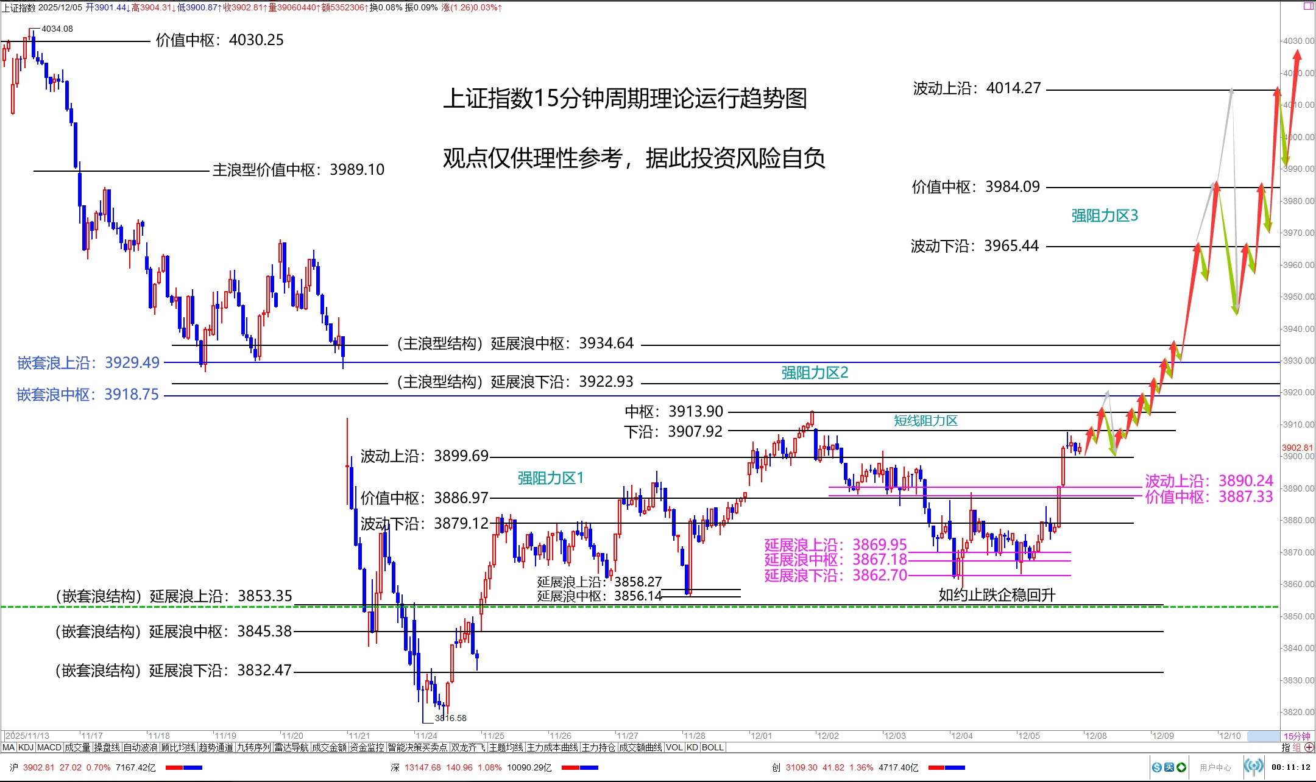The image size is (1316, 782).
Task: Click the 创 ChiNext index quote
Action: [776, 767]
